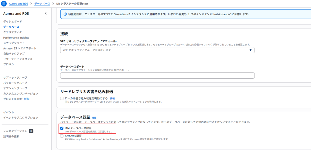Enable the Kerberos 認証 checkbox
The width and height of the screenshot is (311, 150).
pos(62,136)
